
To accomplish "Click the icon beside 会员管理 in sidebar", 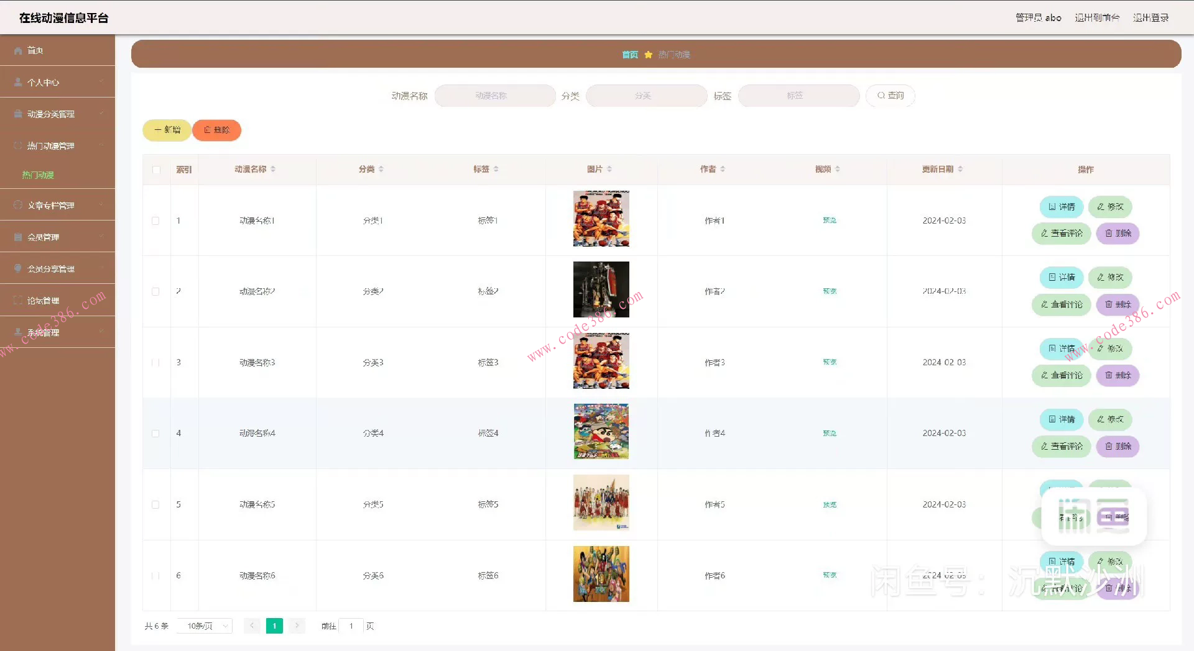I will pyautogui.click(x=18, y=237).
